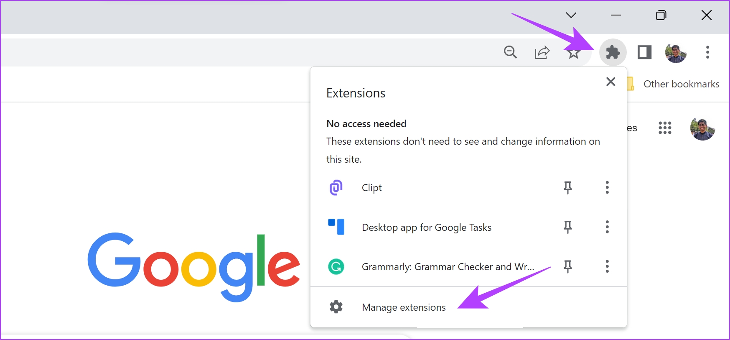The width and height of the screenshot is (730, 340).
Task: Open the Other bookmarks folder
Action: pyautogui.click(x=681, y=84)
